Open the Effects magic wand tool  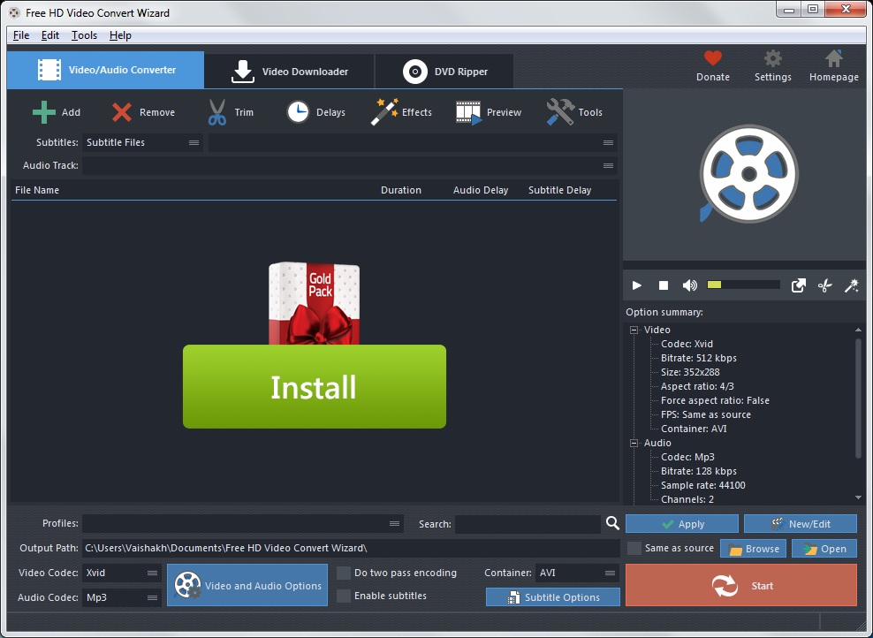384,112
